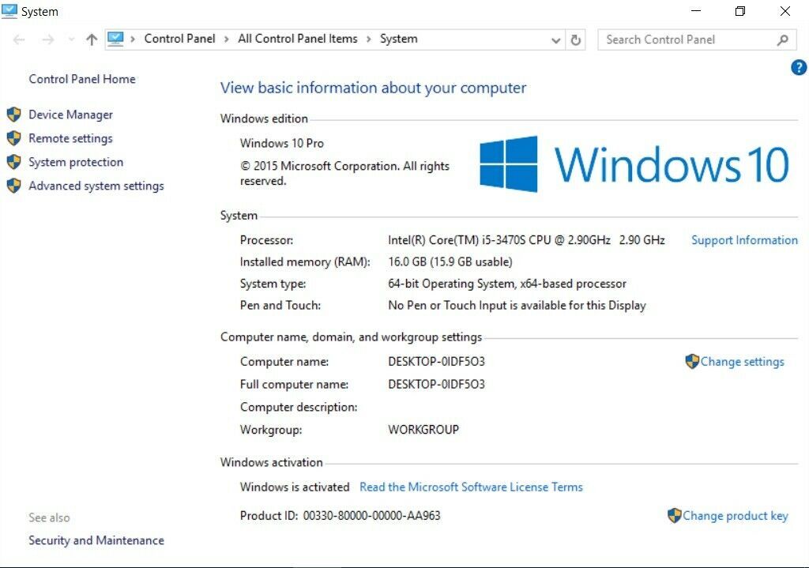Click the WORKGROUP value

[423, 429]
